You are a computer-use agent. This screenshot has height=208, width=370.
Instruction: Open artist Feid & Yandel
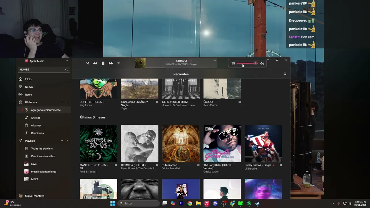88,172
